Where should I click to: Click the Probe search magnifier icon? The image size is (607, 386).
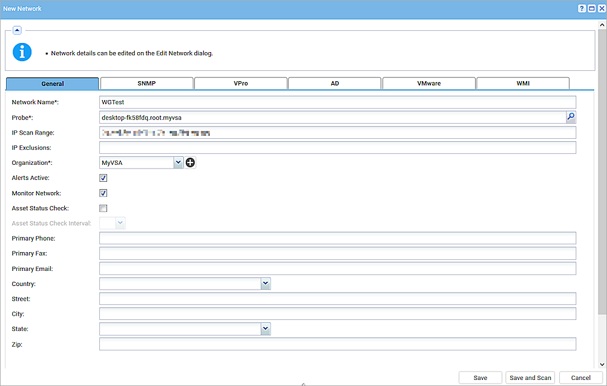[569, 117]
